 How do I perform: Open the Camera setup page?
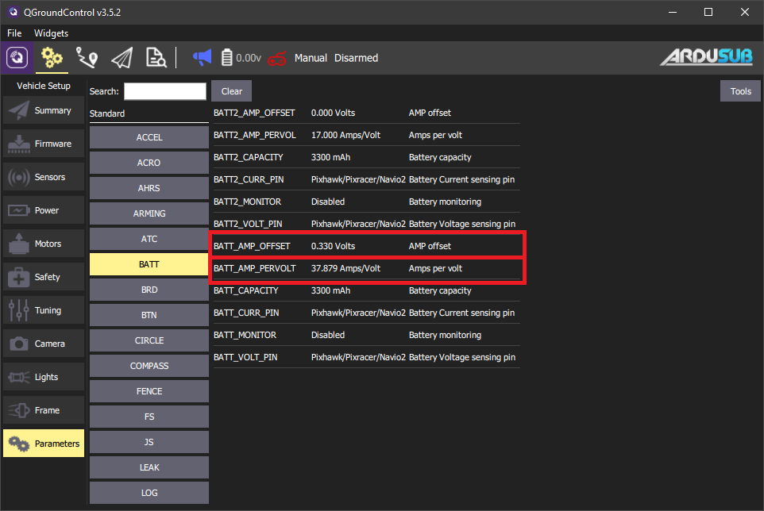pos(44,344)
